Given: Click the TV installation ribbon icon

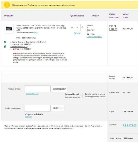Looking at the screenshot, I should [5, 47].
